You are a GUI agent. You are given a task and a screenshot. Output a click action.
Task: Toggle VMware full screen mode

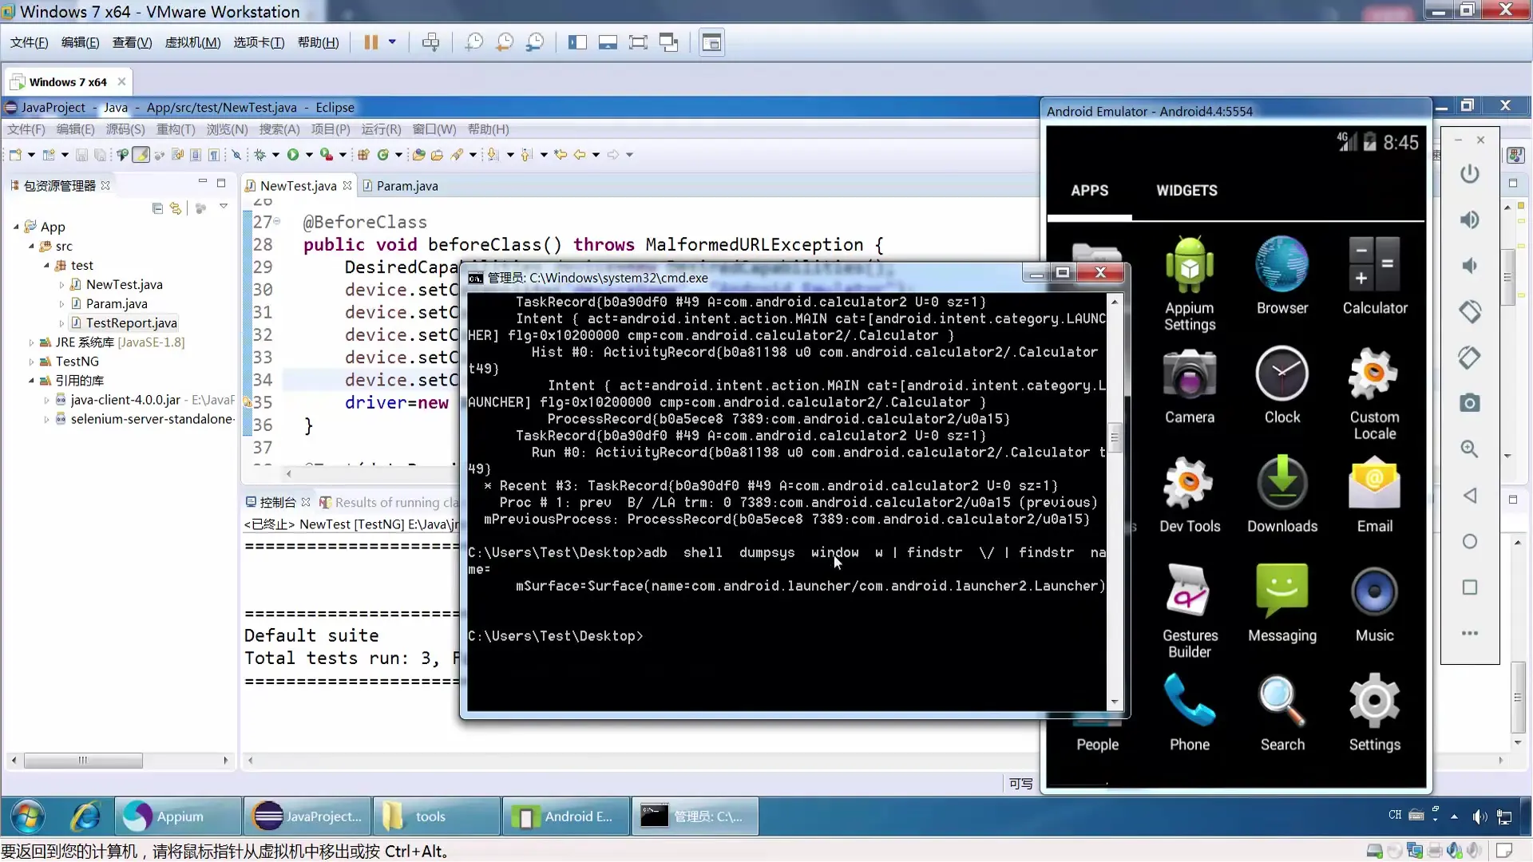click(x=637, y=42)
